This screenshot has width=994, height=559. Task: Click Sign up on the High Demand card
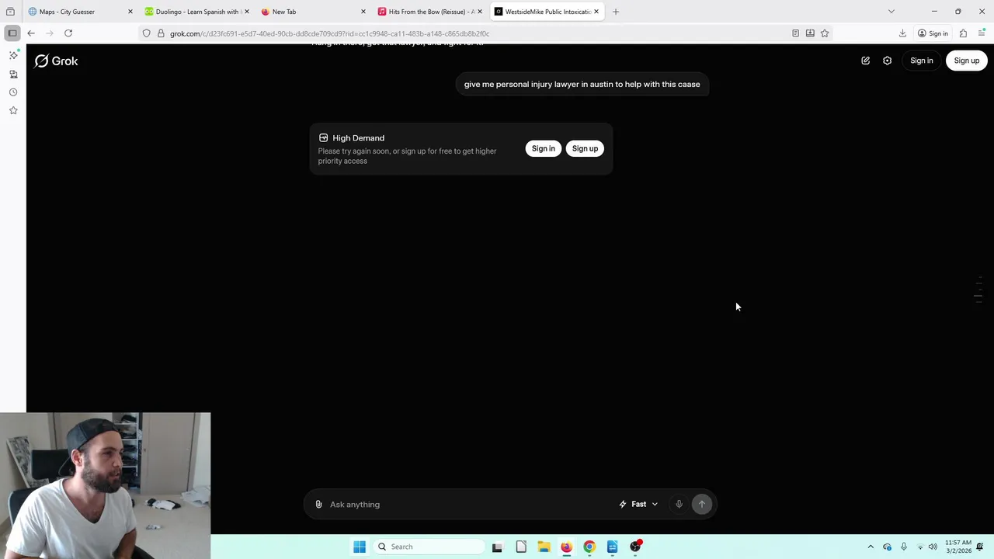586,148
